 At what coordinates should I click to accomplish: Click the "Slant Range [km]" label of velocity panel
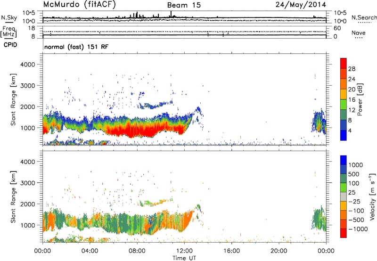point(13,197)
